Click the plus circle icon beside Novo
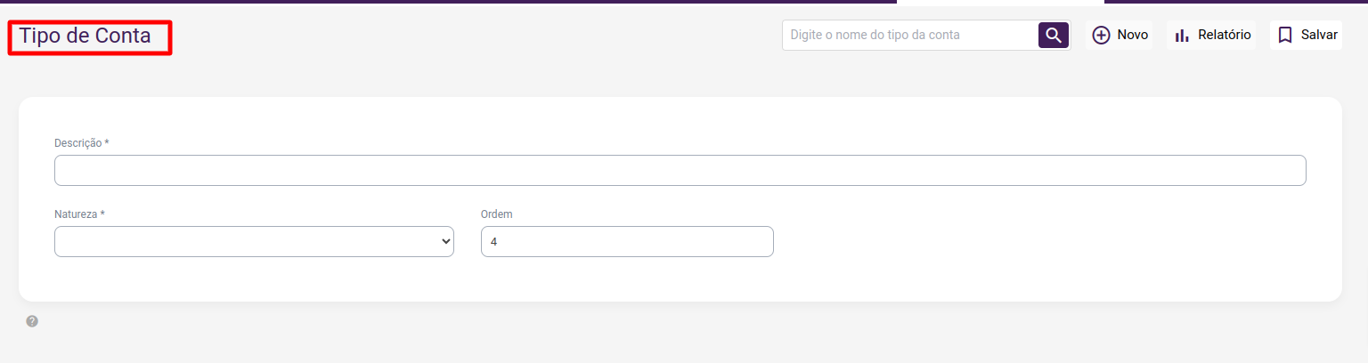The width and height of the screenshot is (1368, 363). coord(1101,36)
